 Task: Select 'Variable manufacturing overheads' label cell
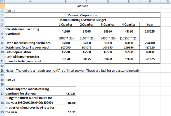click(x=30, y=31)
